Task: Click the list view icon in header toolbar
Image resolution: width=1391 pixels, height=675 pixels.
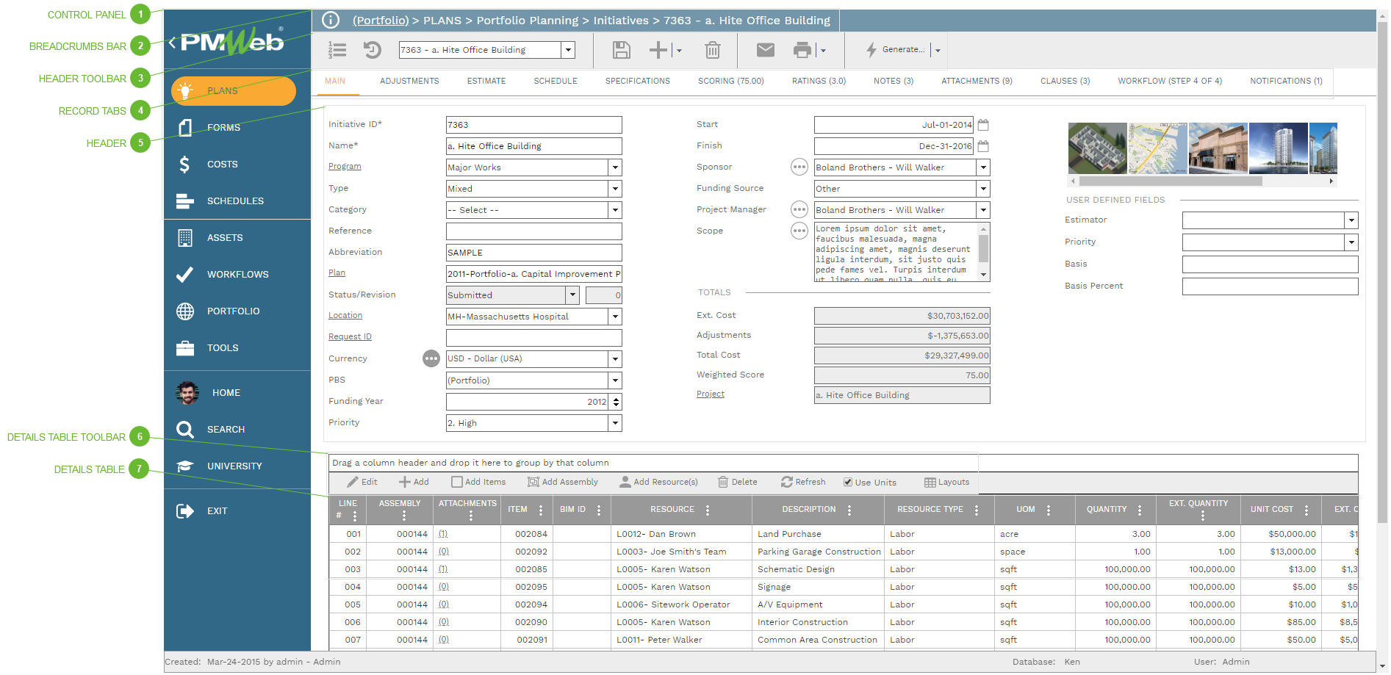Action: [x=337, y=50]
